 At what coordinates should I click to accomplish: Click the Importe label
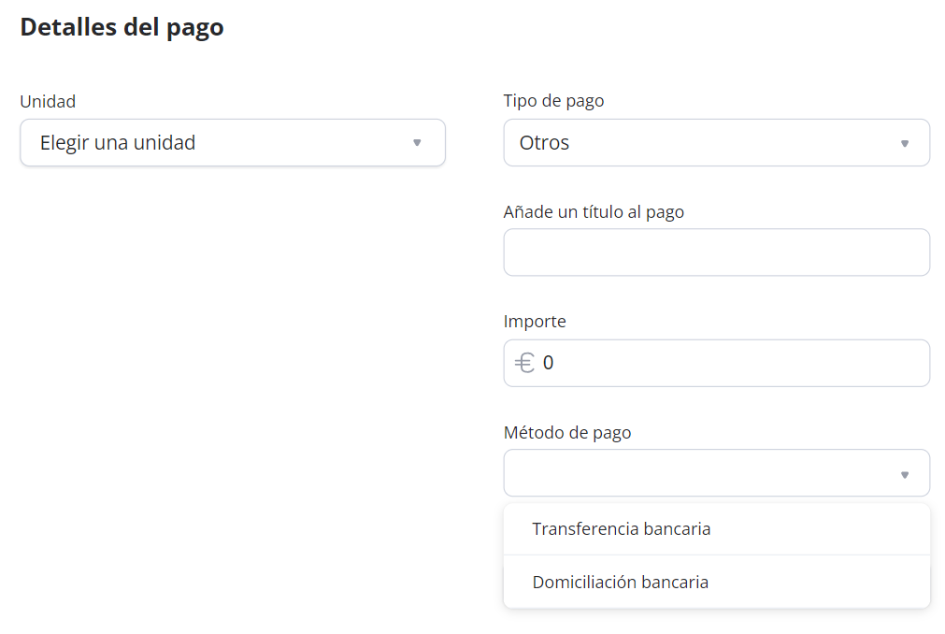tap(535, 322)
